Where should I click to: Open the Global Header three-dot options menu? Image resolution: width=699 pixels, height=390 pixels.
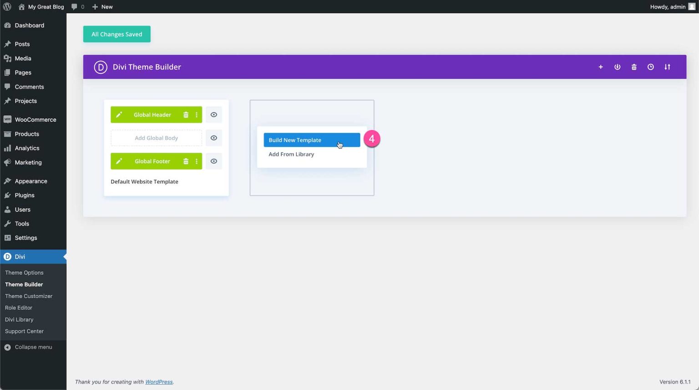coord(196,115)
